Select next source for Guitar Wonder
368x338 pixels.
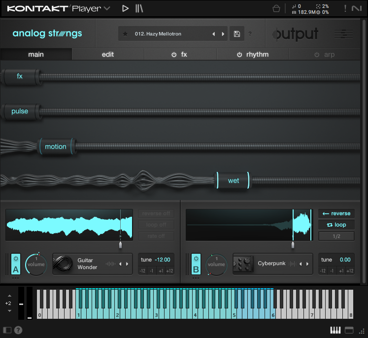coord(127,264)
